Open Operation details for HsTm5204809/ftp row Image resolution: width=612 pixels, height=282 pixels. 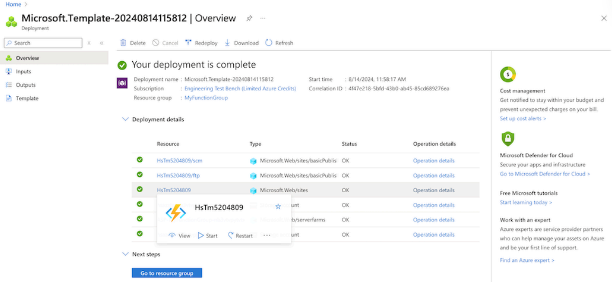pyautogui.click(x=434, y=175)
